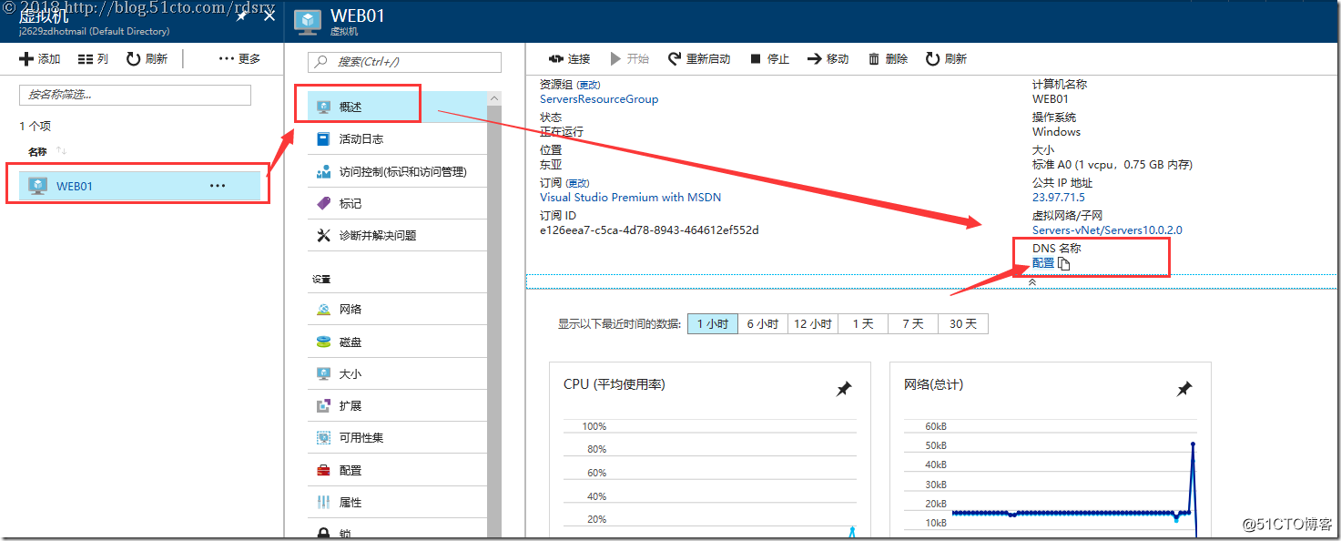Click the Delete (删除) toolbar button

(x=888, y=59)
